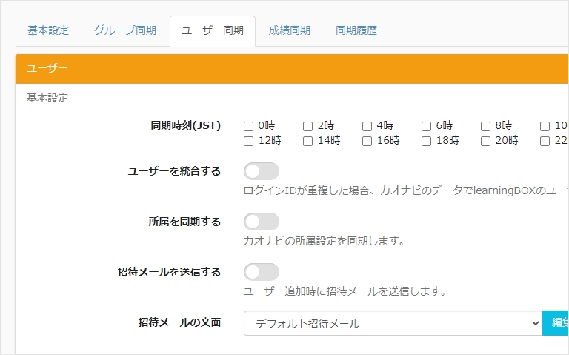This screenshot has height=355, width=569.
Task: Select the ユーザー同期 tab
Action: (x=213, y=31)
